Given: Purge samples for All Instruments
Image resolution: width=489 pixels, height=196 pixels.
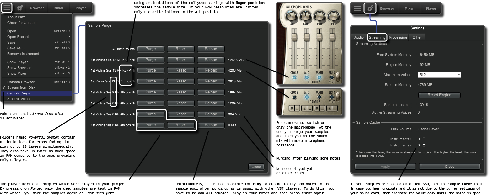Looking at the screenshot, I should point(151,49).
